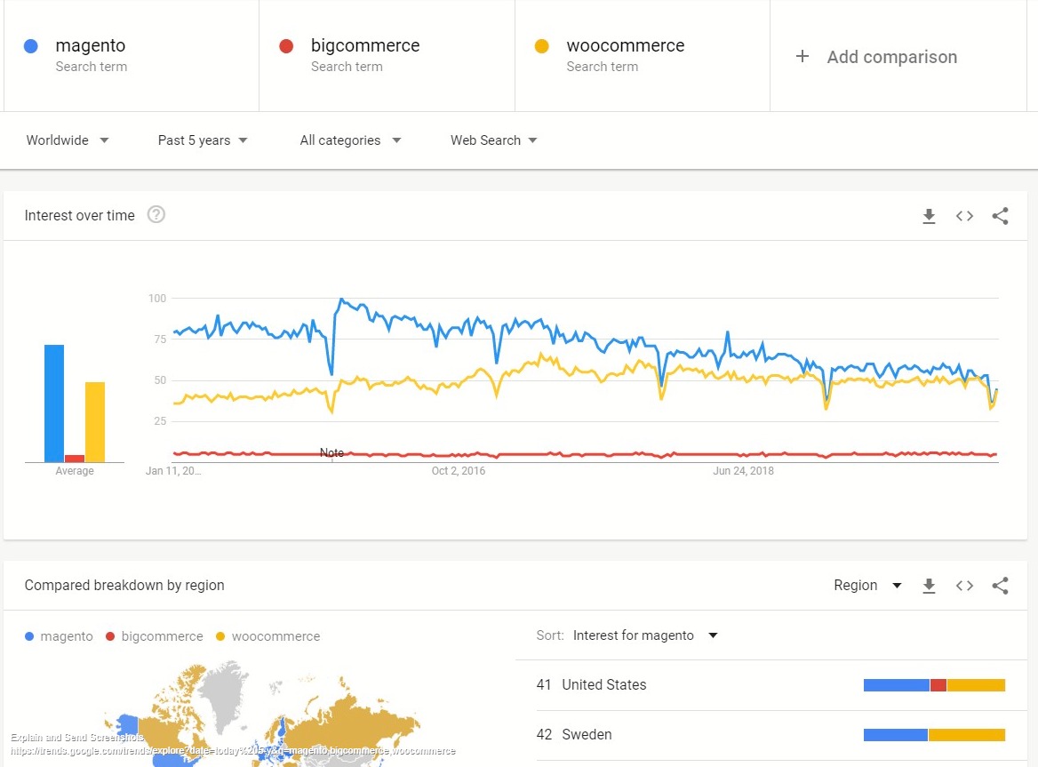Click the world map thumbnail

coord(261,714)
